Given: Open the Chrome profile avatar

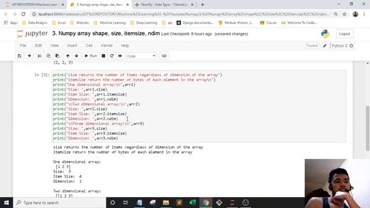Looking at the screenshot, I should tap(356, 14).
